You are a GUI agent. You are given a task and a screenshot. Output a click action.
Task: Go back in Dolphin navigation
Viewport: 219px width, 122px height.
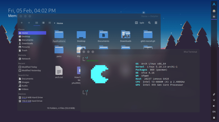click(x=22, y=23)
